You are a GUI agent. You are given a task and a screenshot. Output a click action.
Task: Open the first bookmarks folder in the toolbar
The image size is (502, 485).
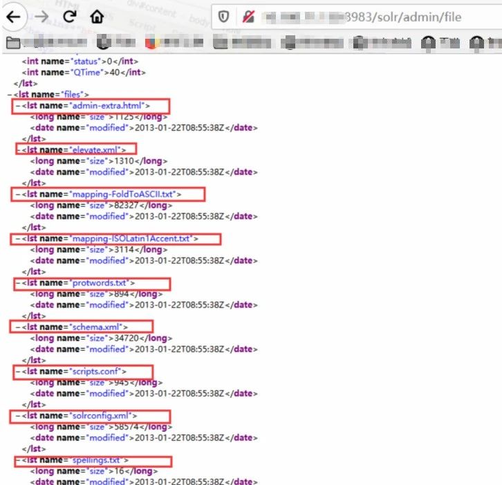pyautogui.click(x=12, y=43)
